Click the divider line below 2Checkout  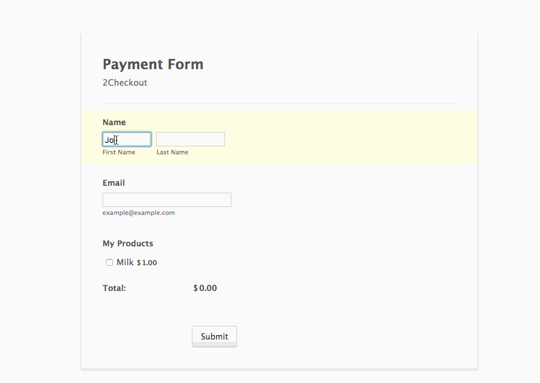(x=279, y=103)
